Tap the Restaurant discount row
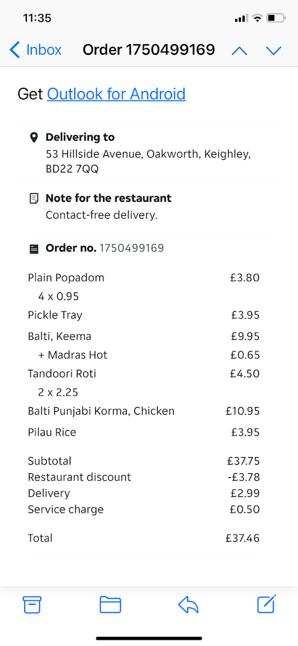The width and height of the screenshot is (298, 646). click(x=144, y=477)
